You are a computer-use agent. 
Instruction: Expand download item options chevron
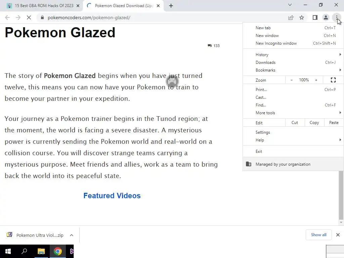tap(72, 235)
